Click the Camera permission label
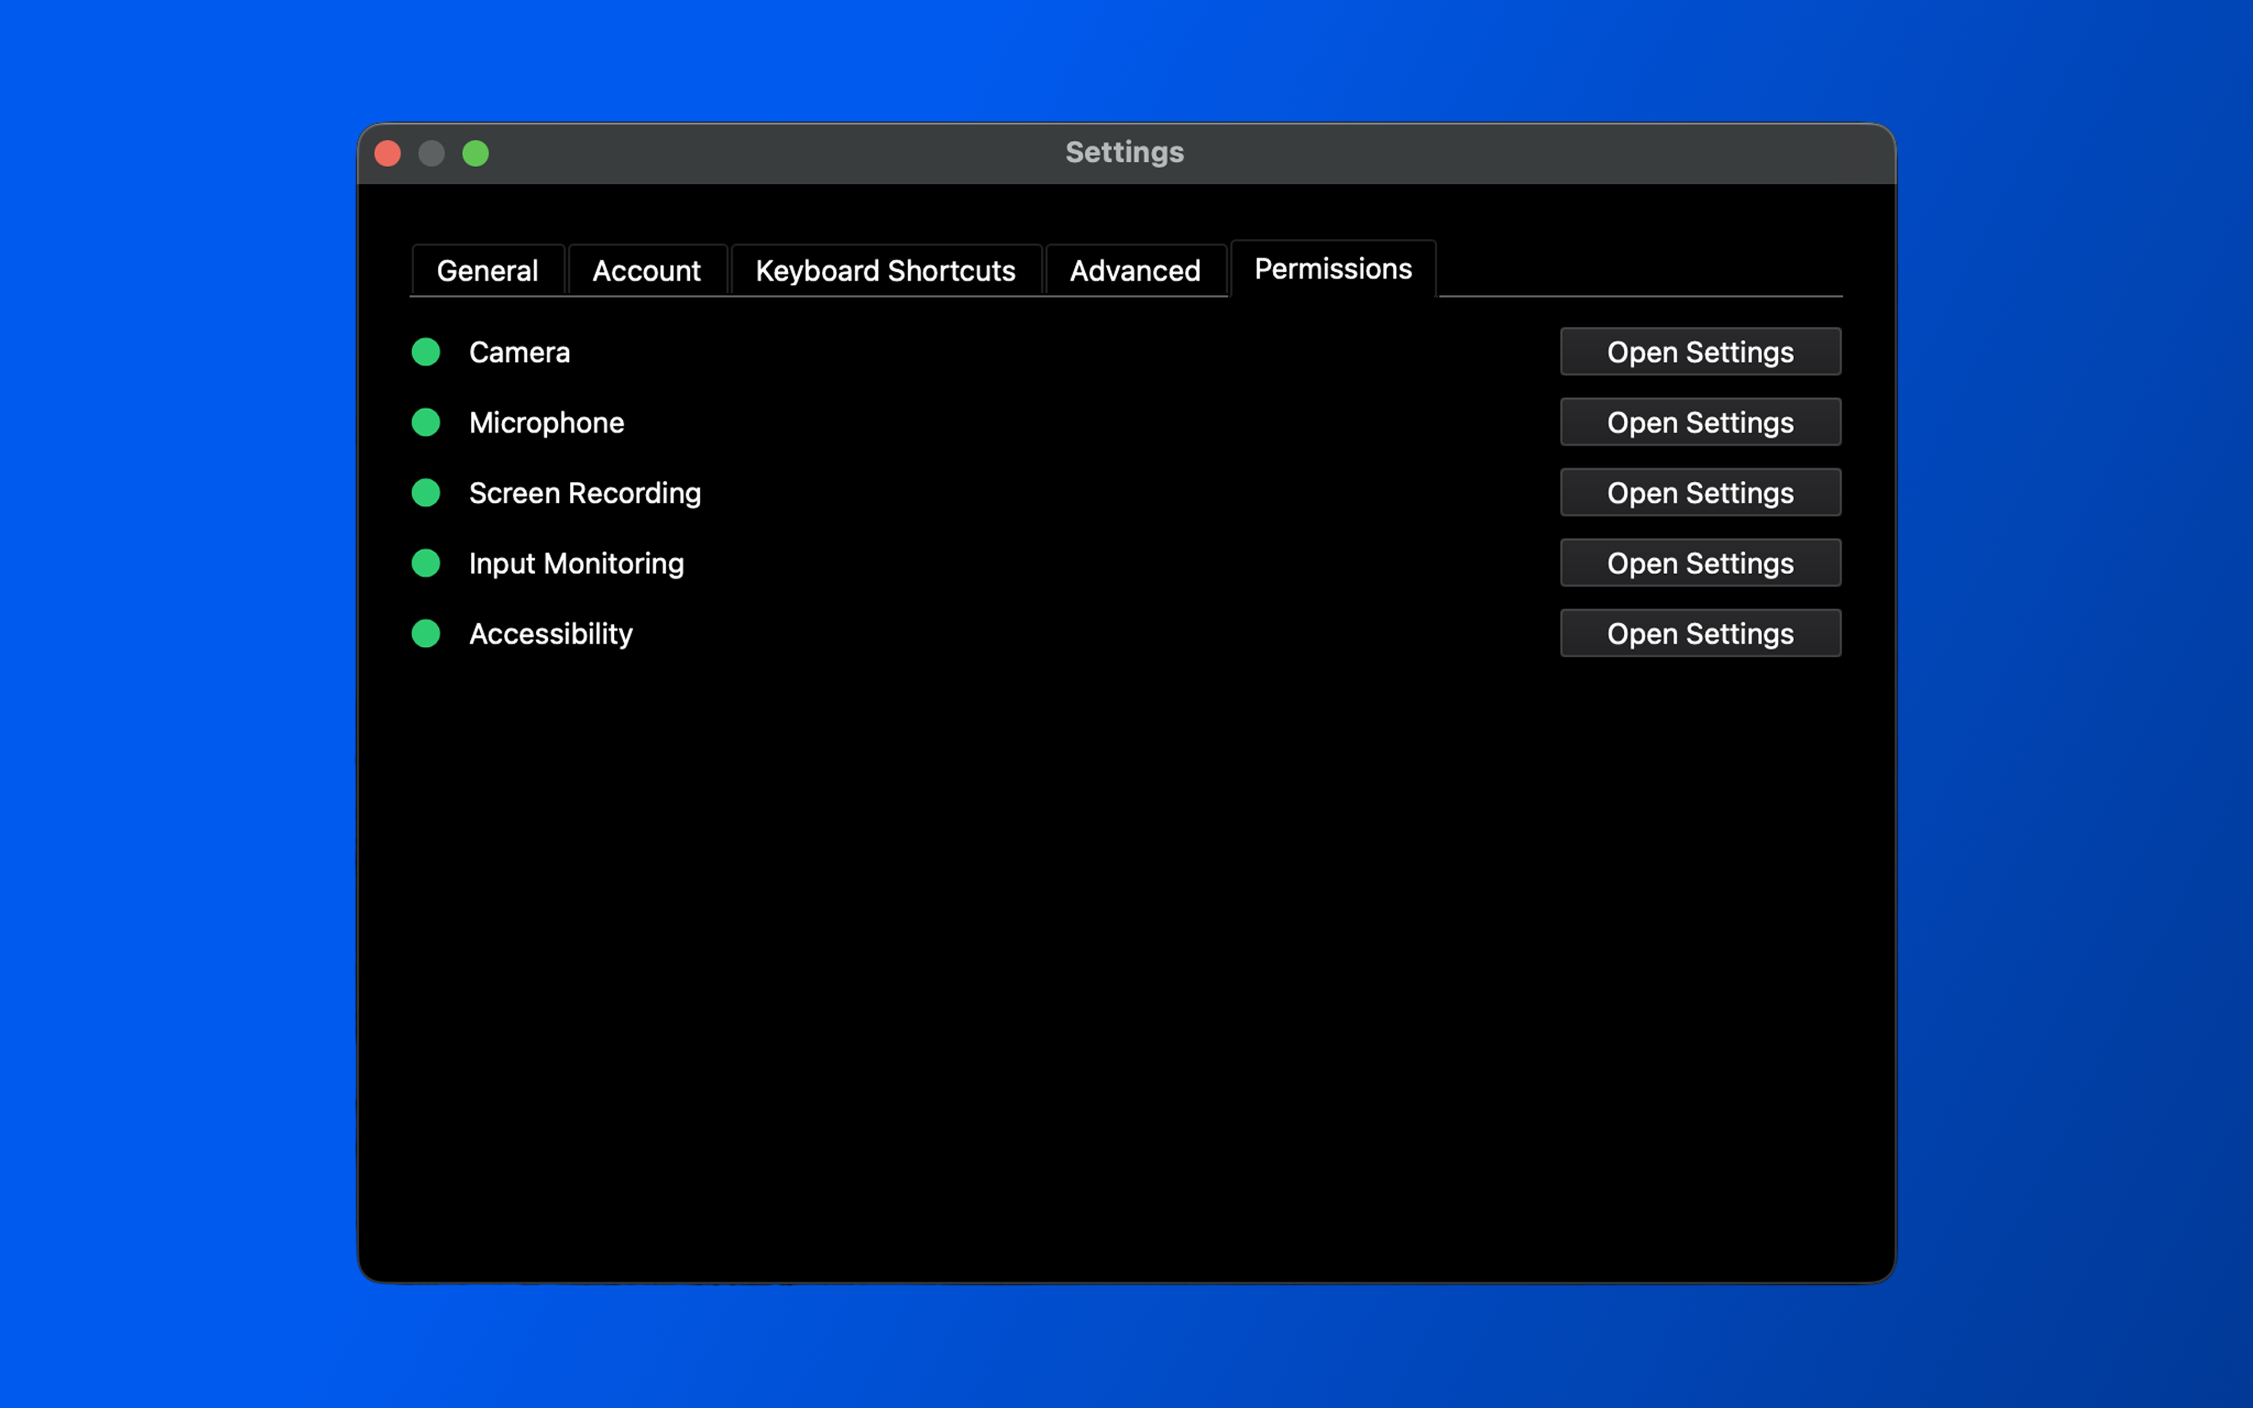This screenshot has height=1408, width=2253. (519, 352)
